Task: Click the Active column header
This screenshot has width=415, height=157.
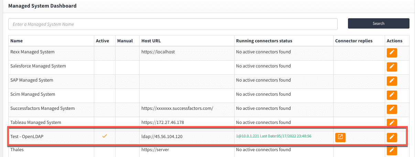Action: coord(102,41)
